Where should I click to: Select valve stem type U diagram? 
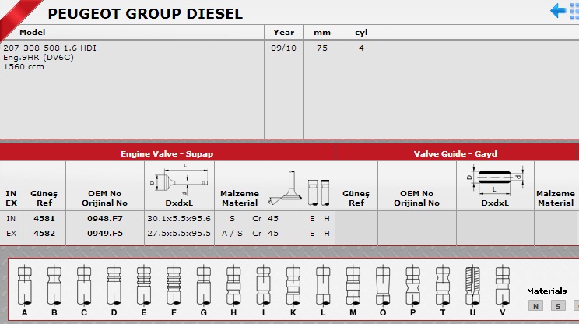tap(472, 286)
